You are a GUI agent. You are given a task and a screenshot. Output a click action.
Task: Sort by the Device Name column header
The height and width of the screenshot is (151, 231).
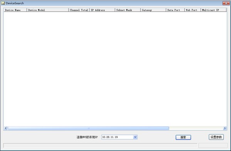(x=15, y=10)
